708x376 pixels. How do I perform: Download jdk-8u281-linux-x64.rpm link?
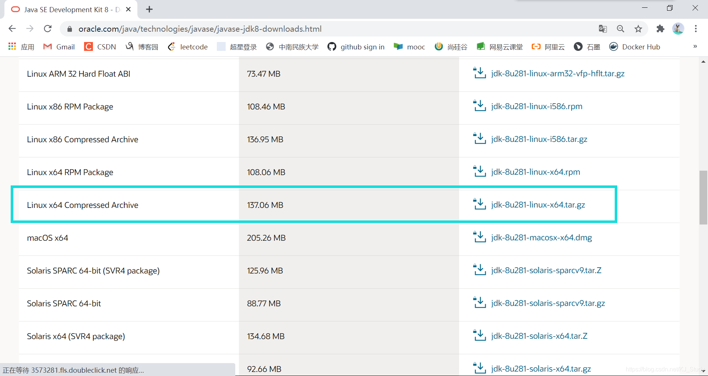[536, 172]
